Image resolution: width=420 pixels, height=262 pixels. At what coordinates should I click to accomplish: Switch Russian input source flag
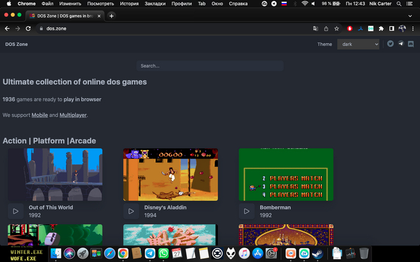[x=284, y=4]
